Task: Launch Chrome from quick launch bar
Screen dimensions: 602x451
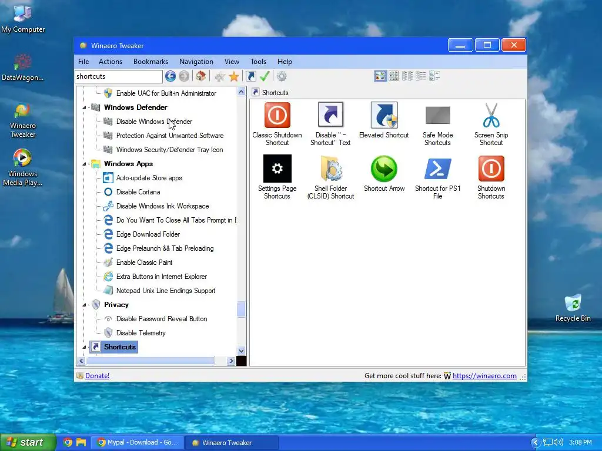Action: pyautogui.click(x=68, y=443)
